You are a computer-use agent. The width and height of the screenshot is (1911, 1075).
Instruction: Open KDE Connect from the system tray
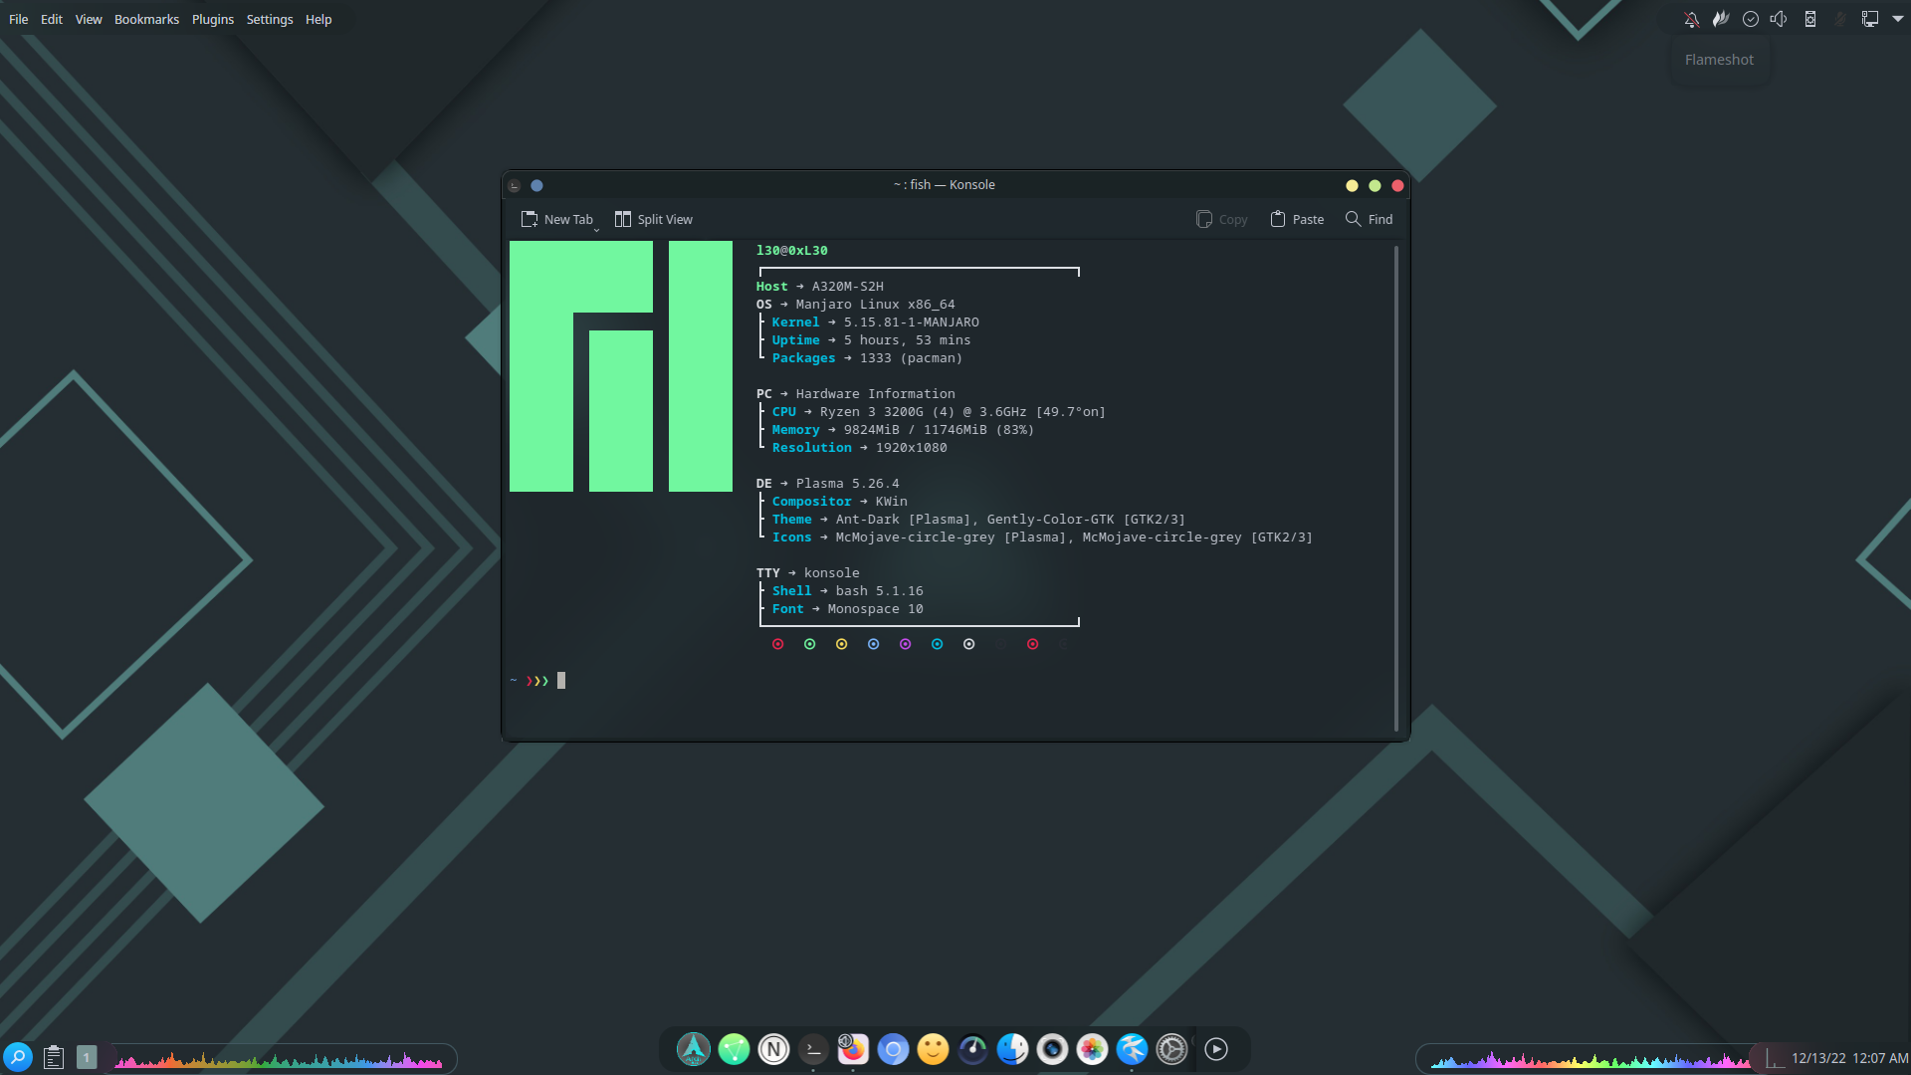(1810, 18)
